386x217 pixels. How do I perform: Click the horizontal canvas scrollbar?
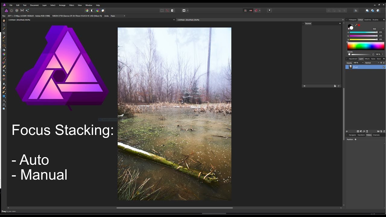coord(175,208)
